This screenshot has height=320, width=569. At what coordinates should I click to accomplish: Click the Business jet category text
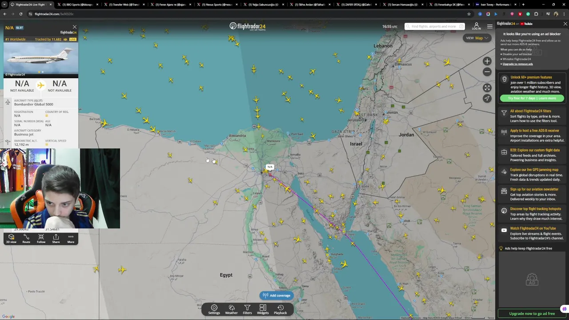pyautogui.click(x=24, y=134)
